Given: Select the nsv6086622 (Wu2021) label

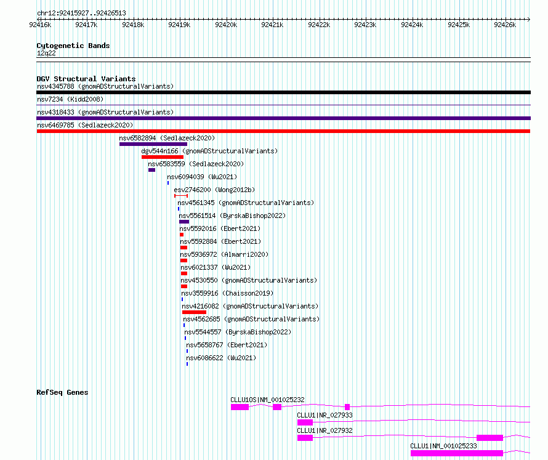Looking at the screenshot, I should tap(221, 358).
